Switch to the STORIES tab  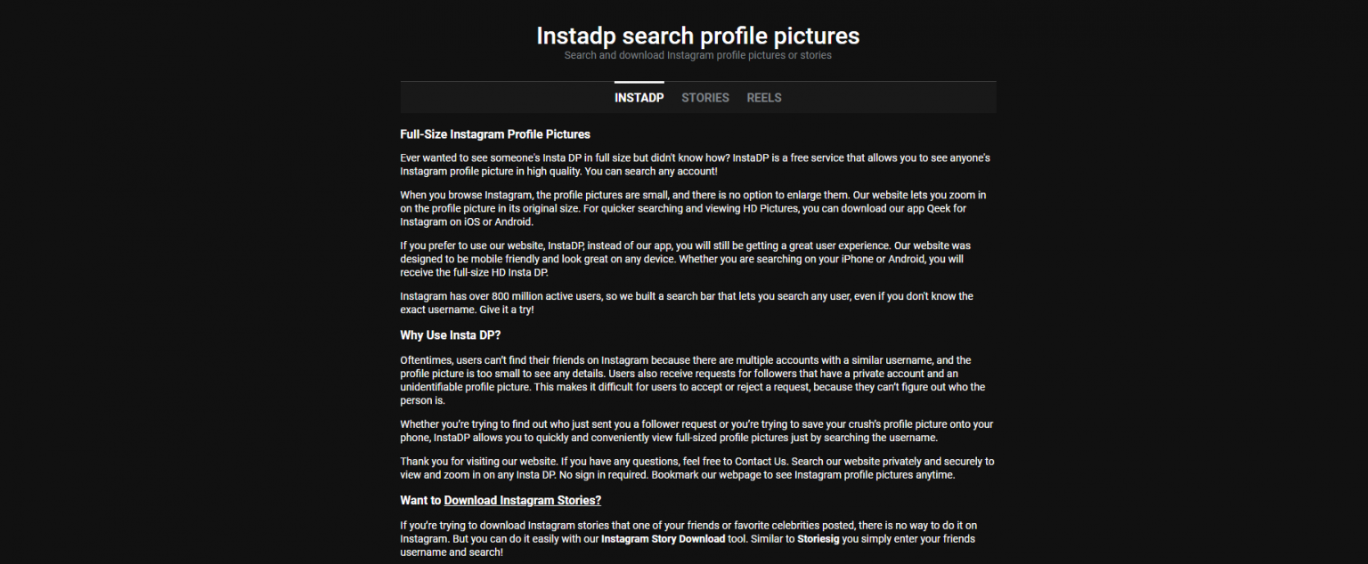[x=704, y=98]
